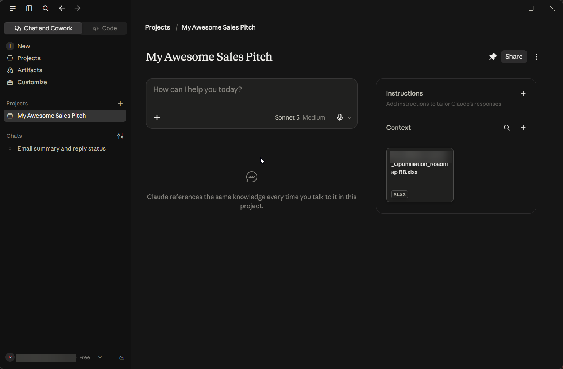Screen dimensions: 563x369
Task: Activate the microphone voice input
Action: coord(340,117)
